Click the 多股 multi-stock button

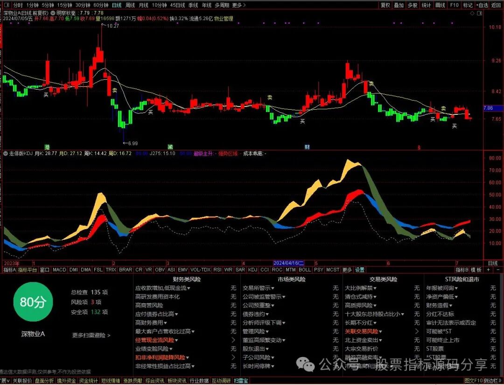pos(413,5)
